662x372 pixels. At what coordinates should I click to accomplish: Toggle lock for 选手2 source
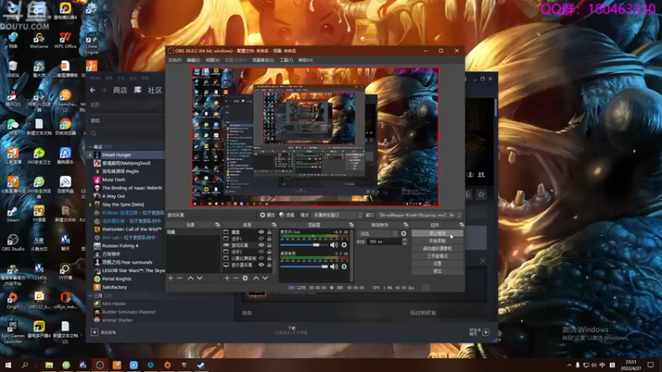(x=269, y=252)
